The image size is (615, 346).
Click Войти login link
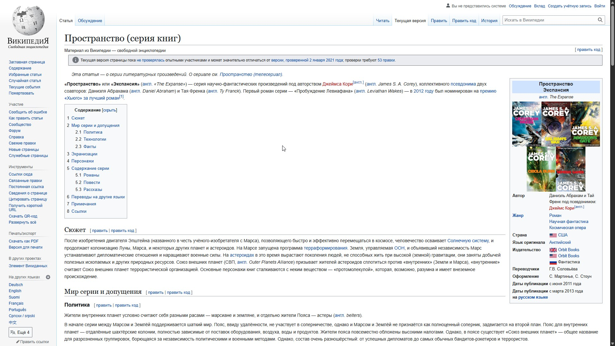click(600, 6)
